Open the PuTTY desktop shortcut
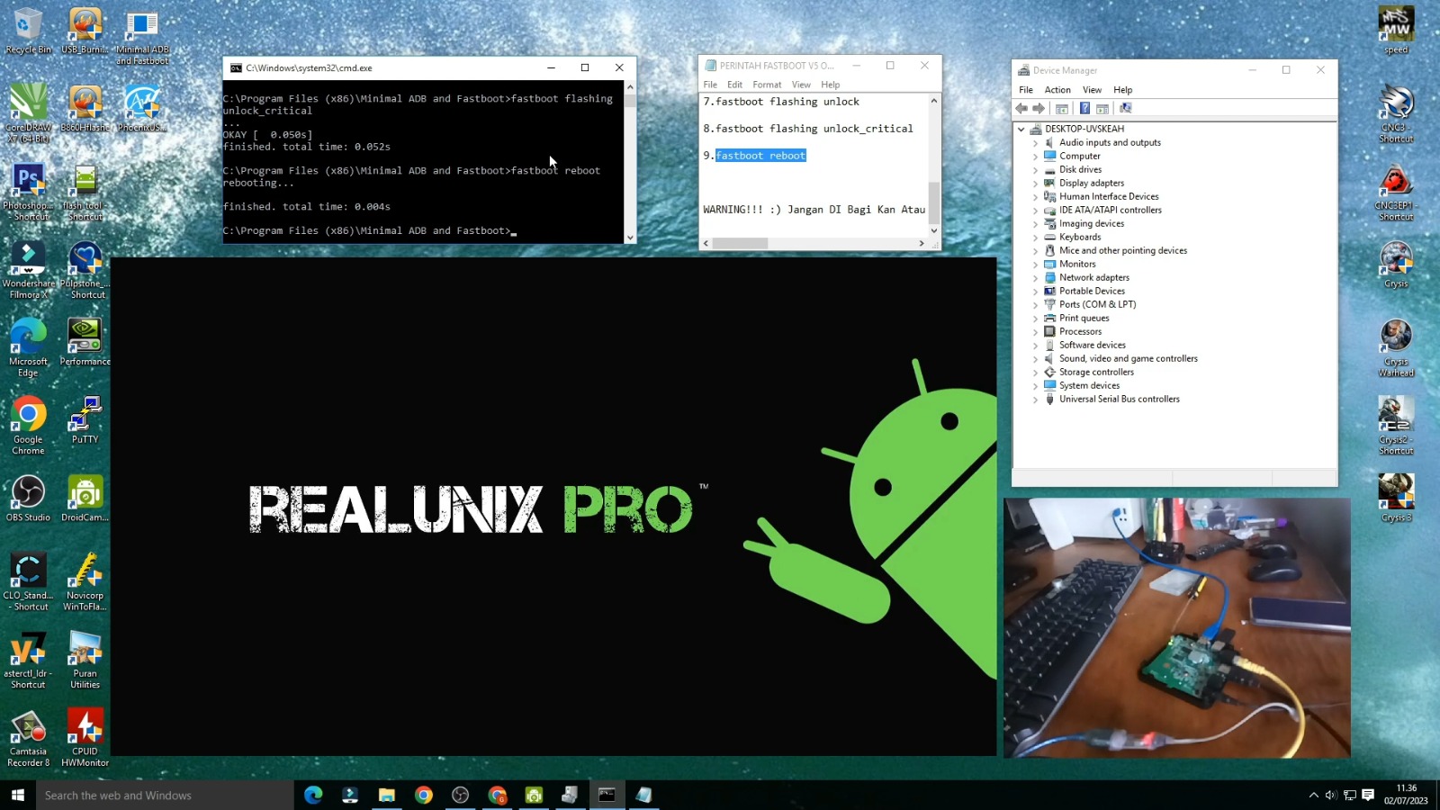Viewport: 1440px width, 810px height. pos(85,420)
